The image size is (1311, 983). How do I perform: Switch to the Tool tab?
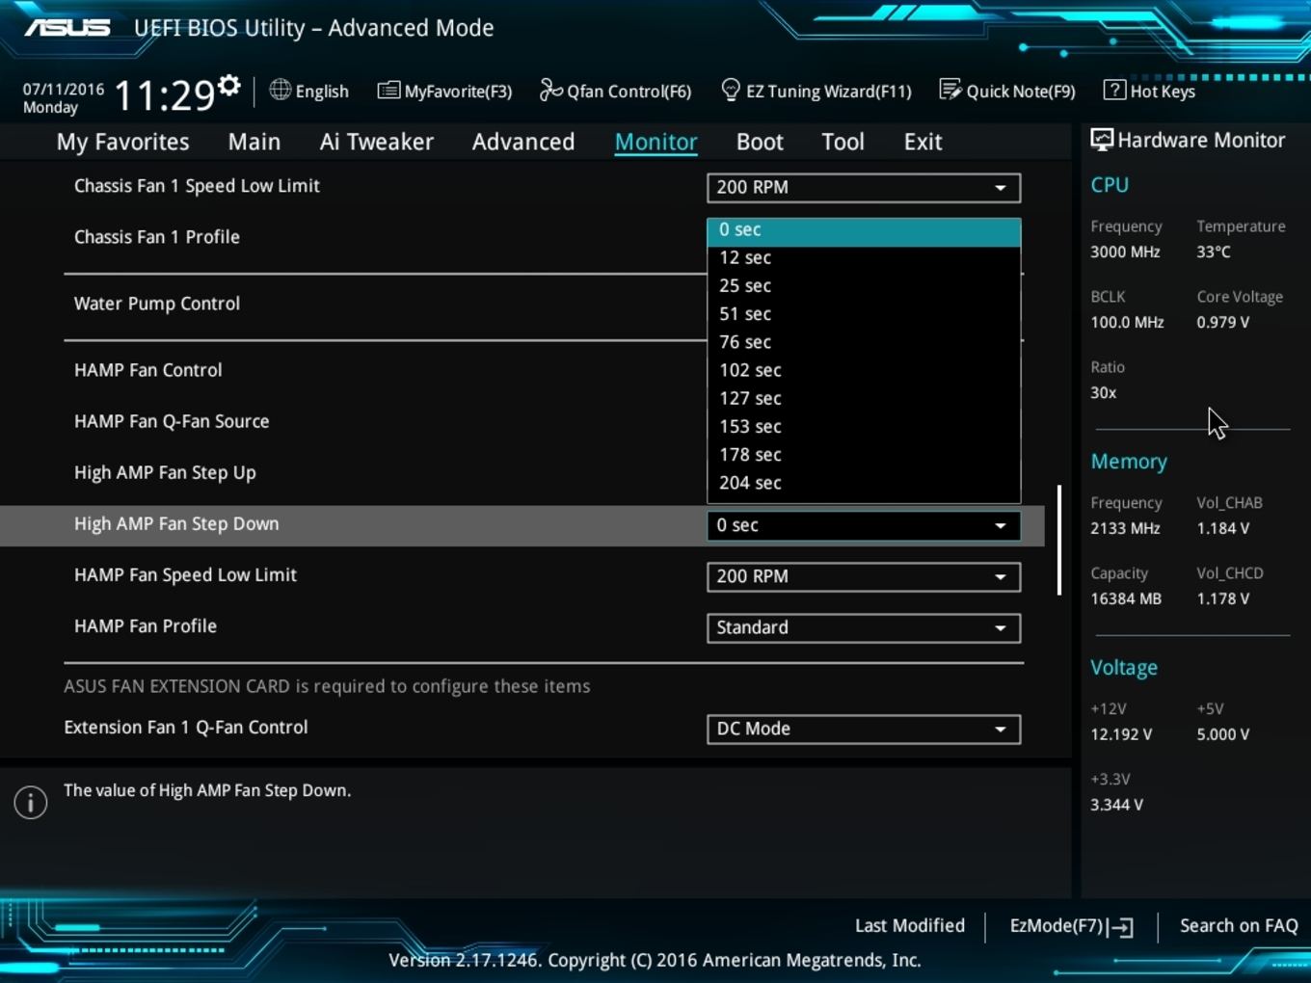(x=843, y=142)
